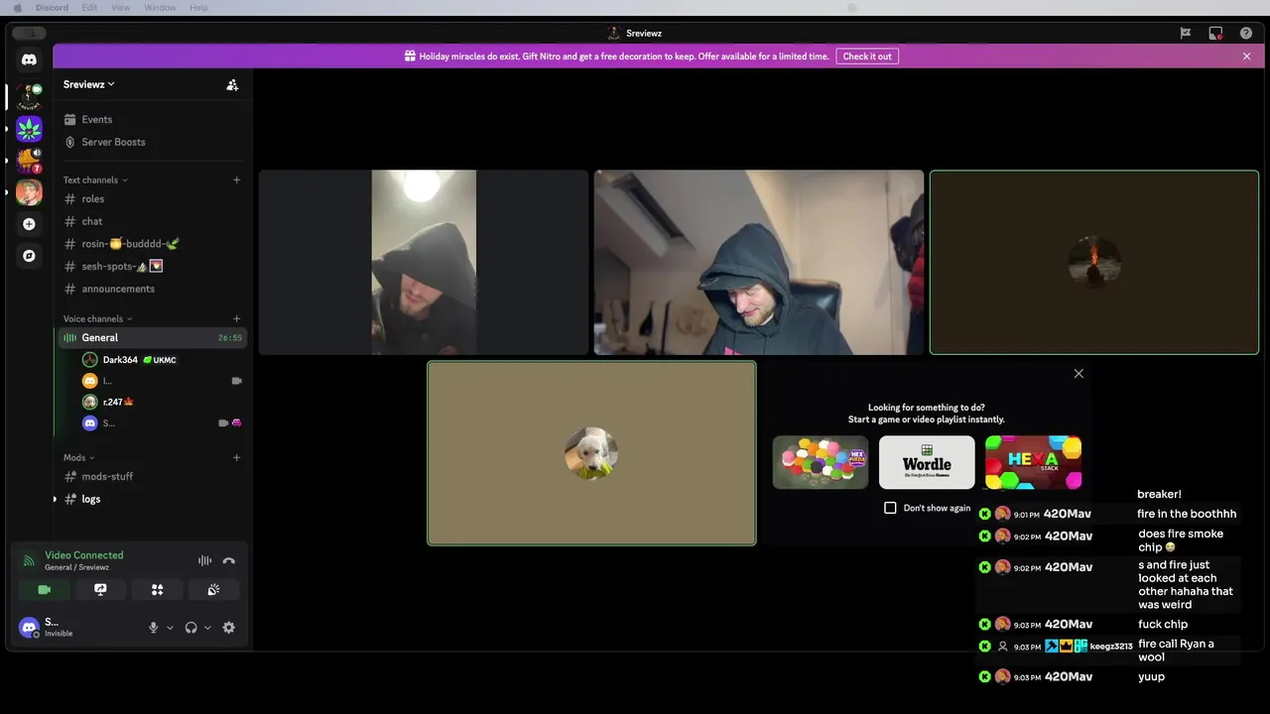Add channel to Mods category plus icon
1270x714 pixels.
[x=236, y=457]
